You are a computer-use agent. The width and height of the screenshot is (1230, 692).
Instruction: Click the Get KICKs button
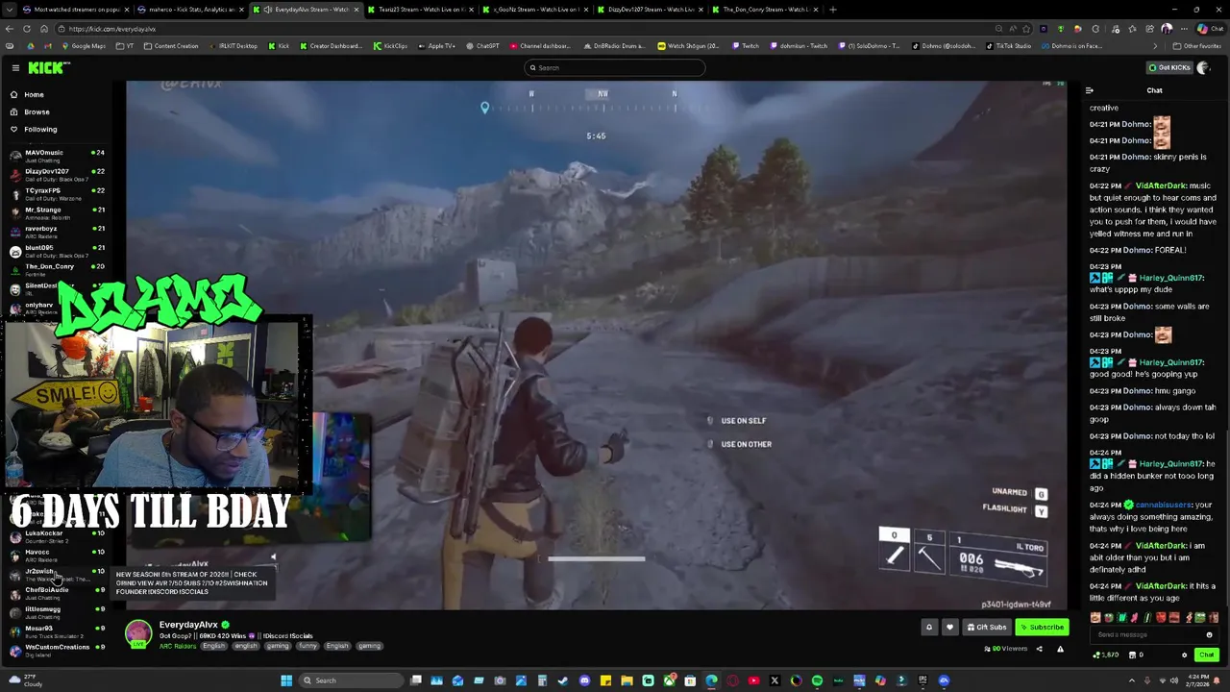tap(1169, 67)
